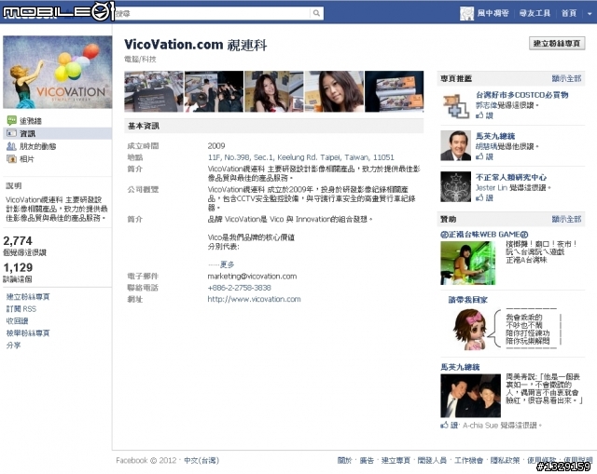Expand the 更多 link in the description
This screenshot has height=474, width=597.
tap(227, 264)
